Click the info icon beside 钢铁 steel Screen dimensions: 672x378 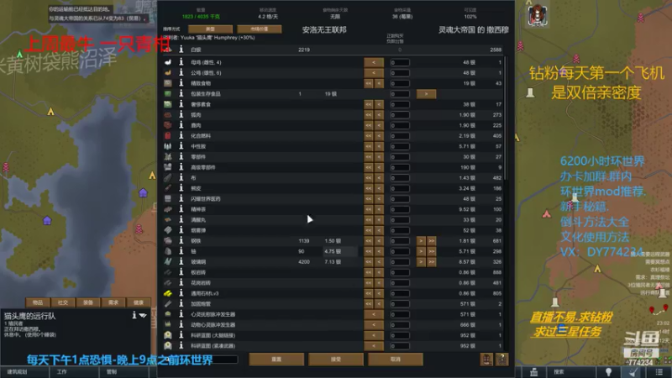point(181,241)
